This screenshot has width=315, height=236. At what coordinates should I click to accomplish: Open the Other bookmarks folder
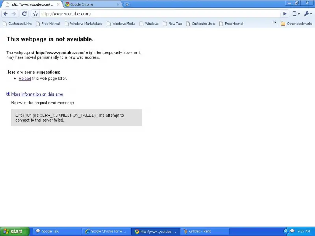click(x=296, y=24)
